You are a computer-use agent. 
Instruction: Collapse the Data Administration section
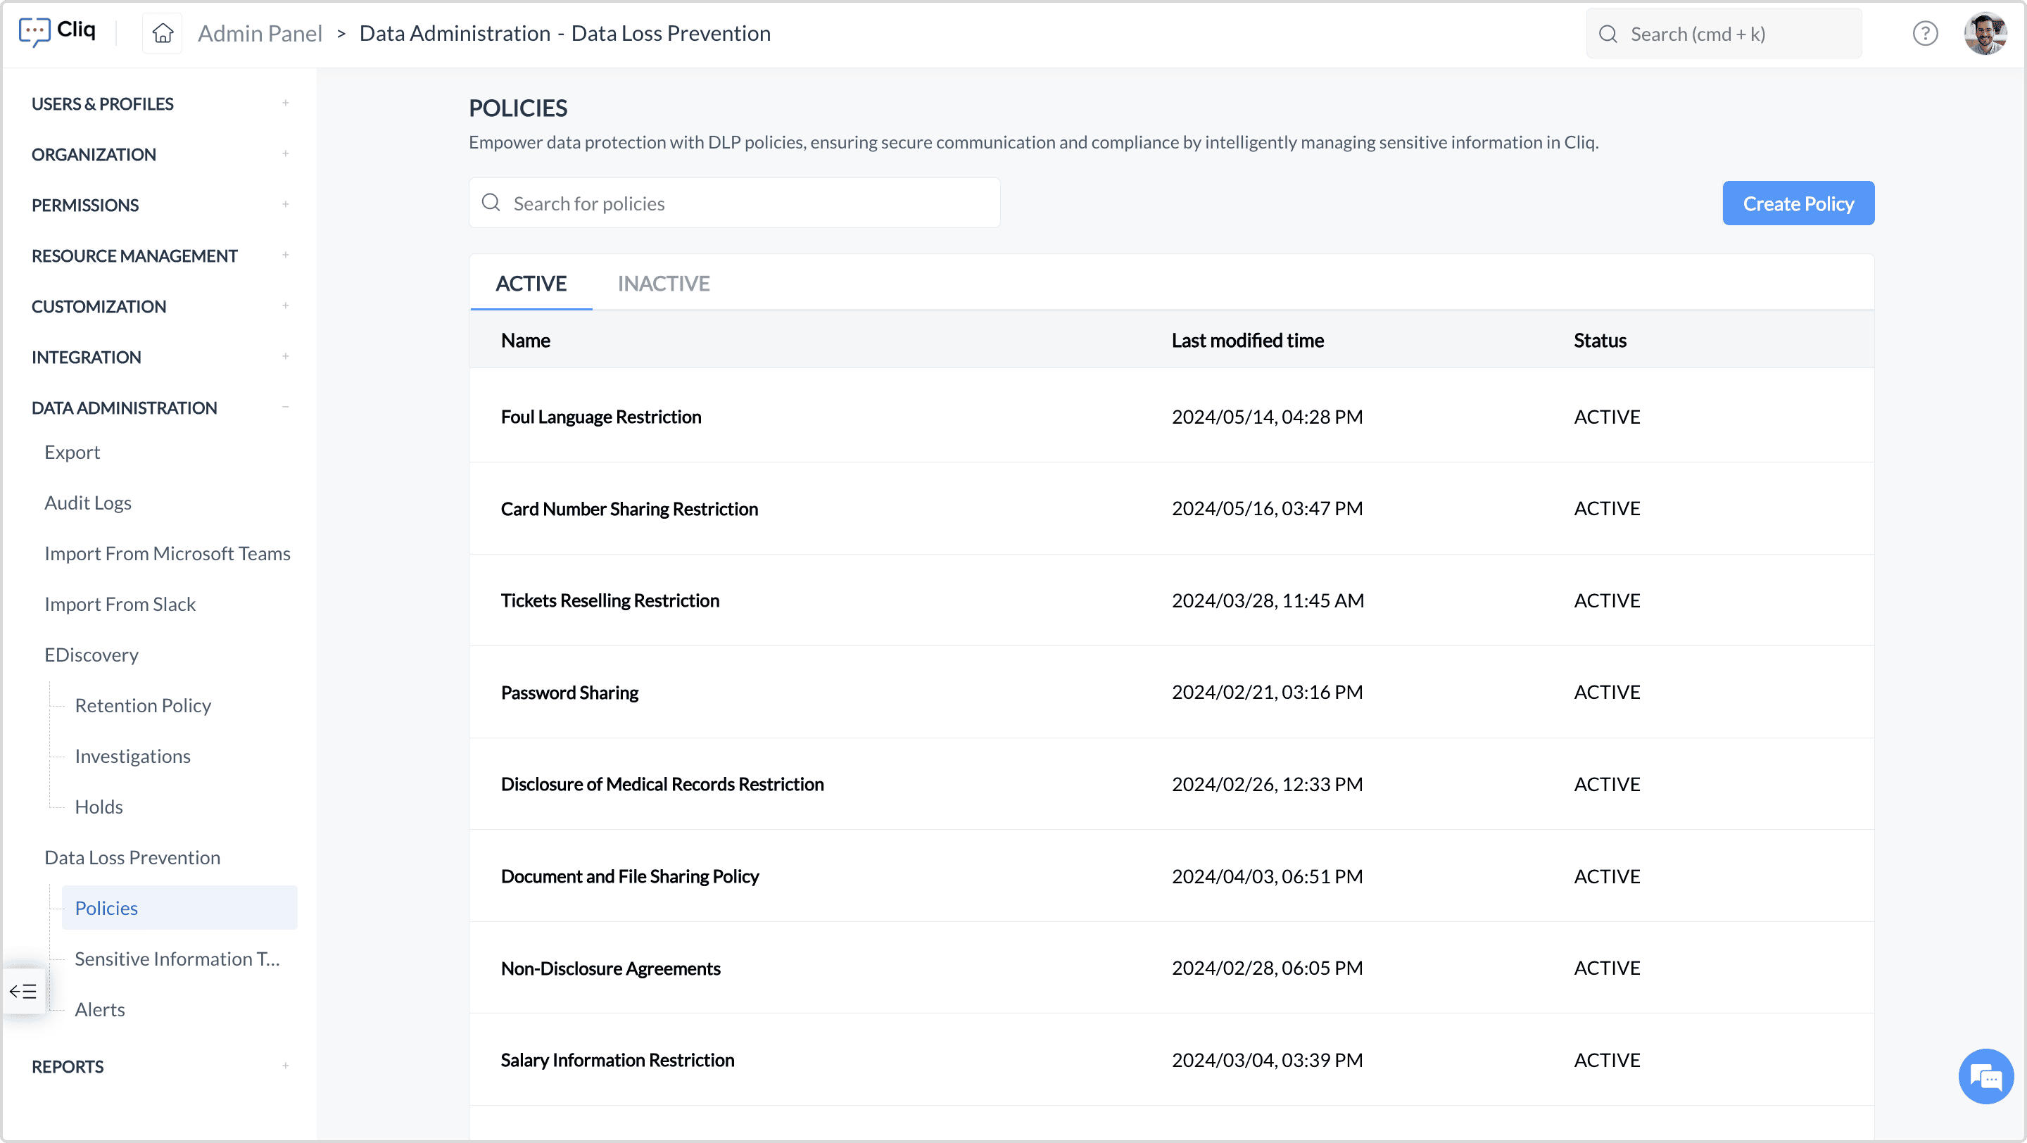click(285, 407)
